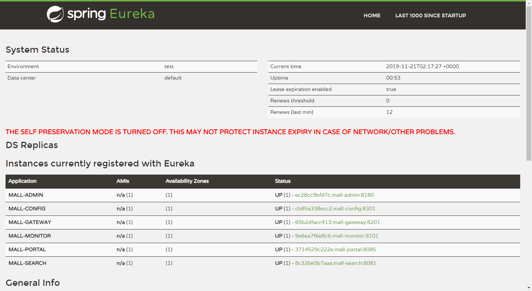The width and height of the screenshot is (532, 291).
Task: Click the Spring leaf logo icon
Action: 55,14
